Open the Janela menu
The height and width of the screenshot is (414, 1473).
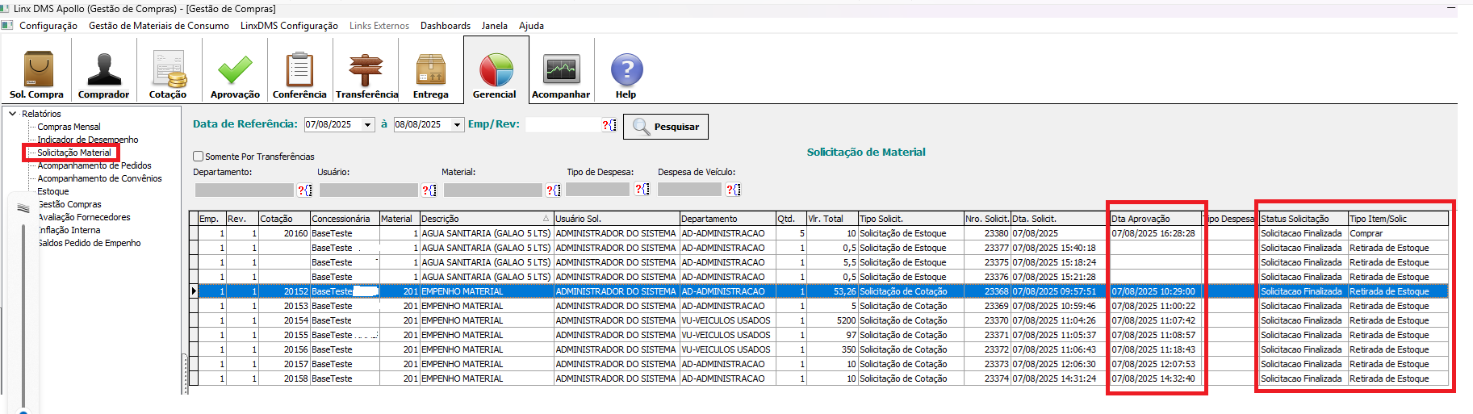click(x=495, y=26)
